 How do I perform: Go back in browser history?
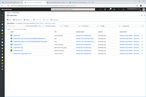[2, 6]
